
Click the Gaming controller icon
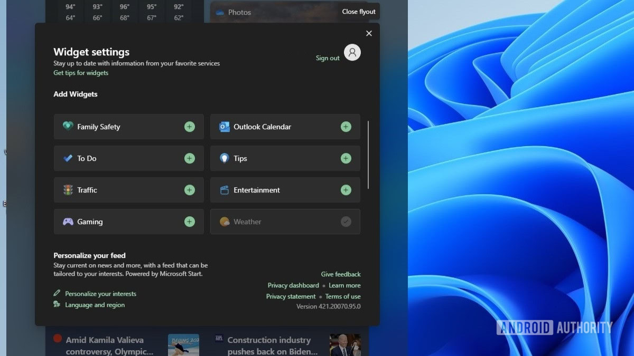[68, 222]
